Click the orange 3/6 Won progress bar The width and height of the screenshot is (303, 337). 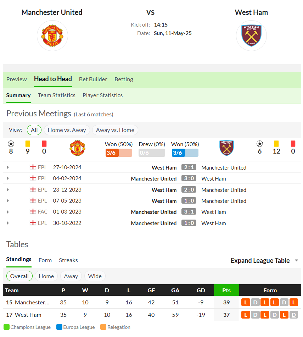(119, 153)
